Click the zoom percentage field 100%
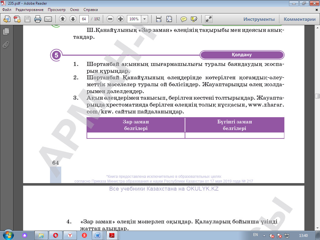Screen dimensions: 320x240 click(x=134, y=19)
